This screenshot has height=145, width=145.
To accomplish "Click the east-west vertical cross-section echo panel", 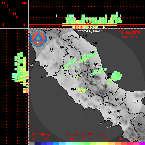I will pyautogui.click(x=92, y=20).
